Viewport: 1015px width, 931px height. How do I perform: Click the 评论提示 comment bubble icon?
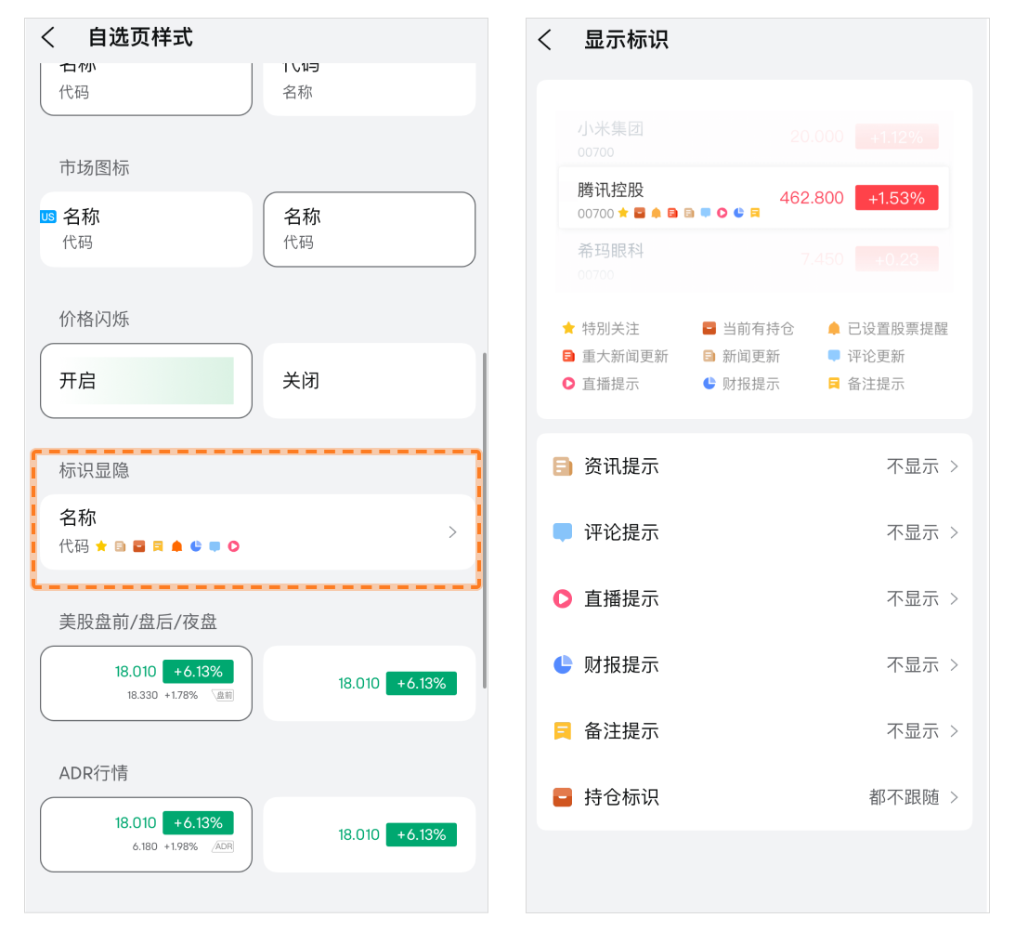tap(563, 532)
